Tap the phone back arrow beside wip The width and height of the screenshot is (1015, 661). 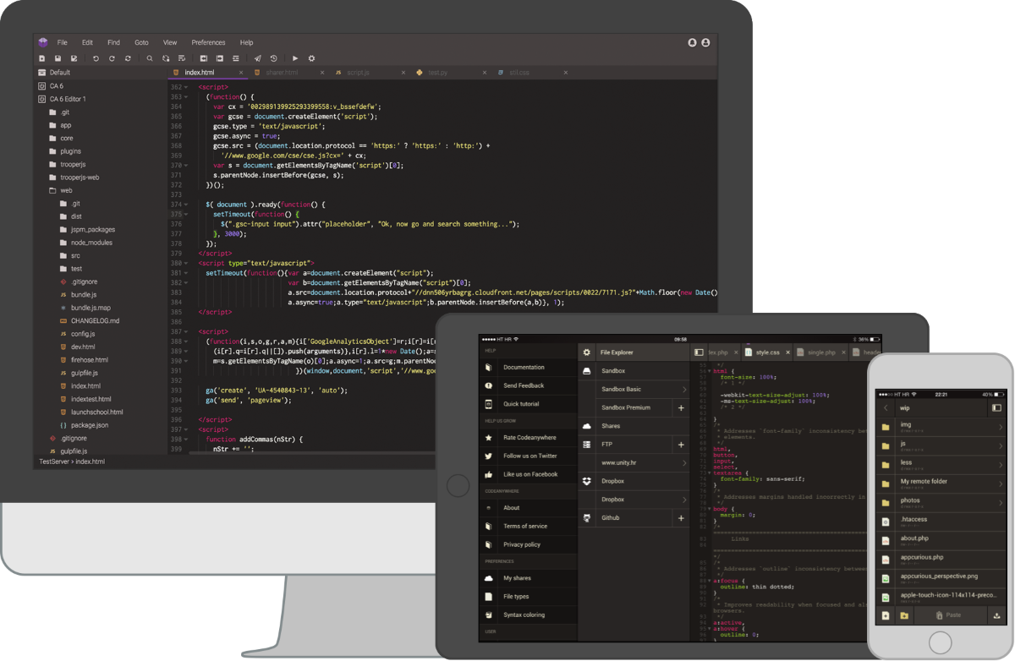(x=886, y=407)
